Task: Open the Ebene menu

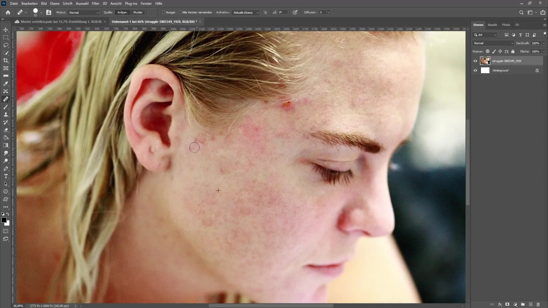Action: (54, 3)
